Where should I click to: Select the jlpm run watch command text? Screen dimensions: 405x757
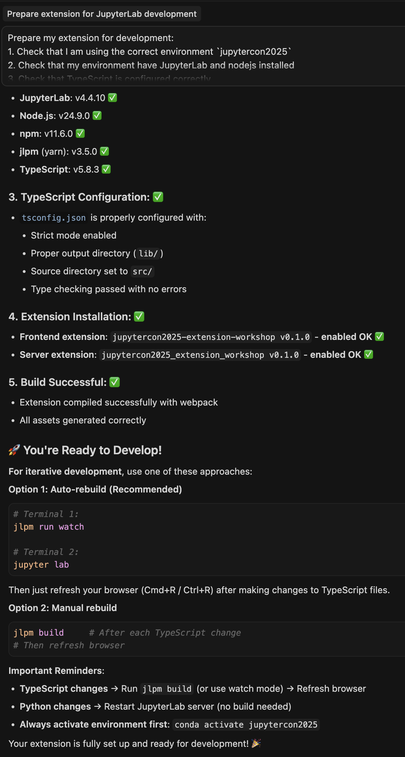click(x=49, y=527)
